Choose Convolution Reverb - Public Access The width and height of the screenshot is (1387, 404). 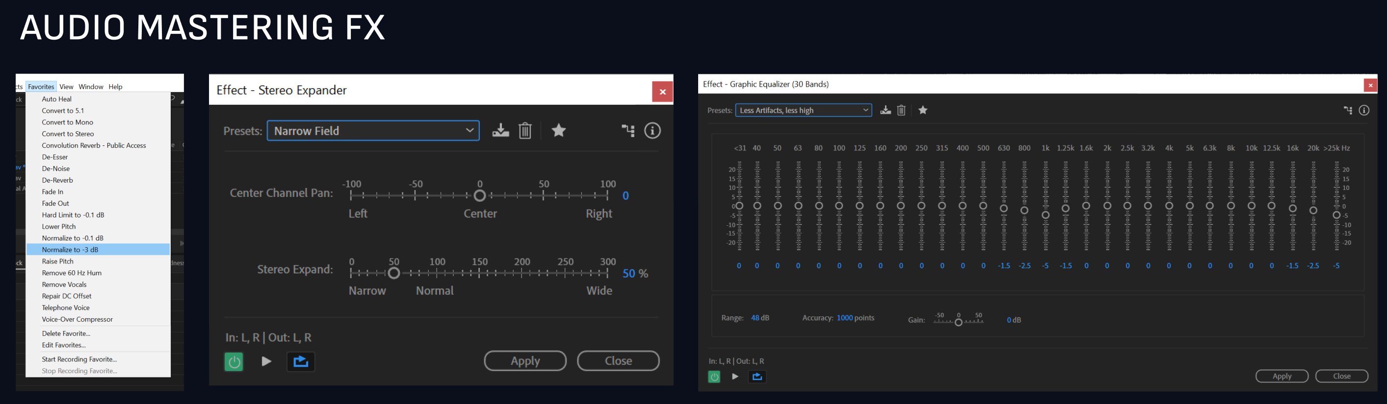(x=98, y=145)
